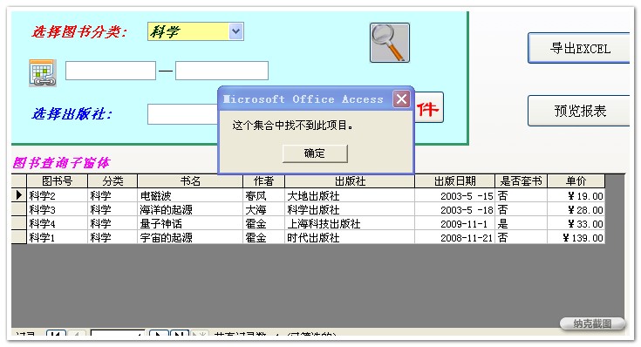The image size is (641, 347).
Task: Go to next record navigation button
Action: [159, 333]
